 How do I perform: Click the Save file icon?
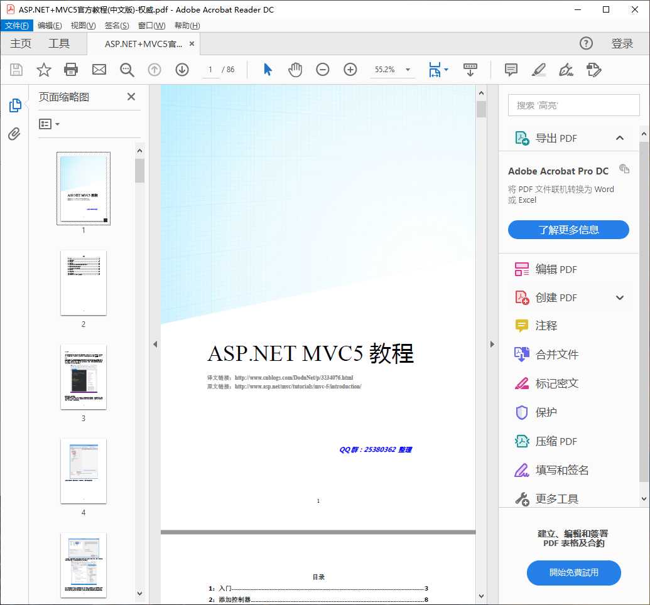point(16,70)
